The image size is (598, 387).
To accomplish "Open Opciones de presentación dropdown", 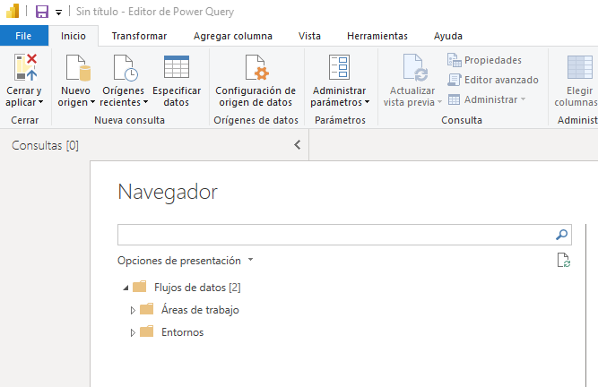I will coord(186,261).
